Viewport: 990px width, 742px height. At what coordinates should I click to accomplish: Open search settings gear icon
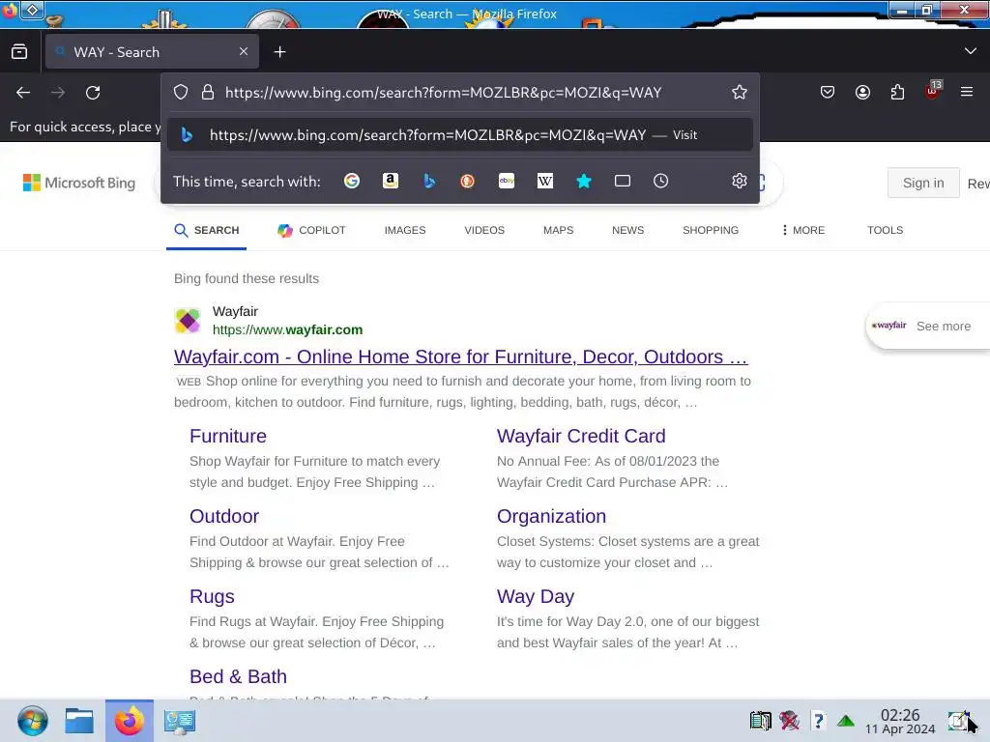coord(740,181)
